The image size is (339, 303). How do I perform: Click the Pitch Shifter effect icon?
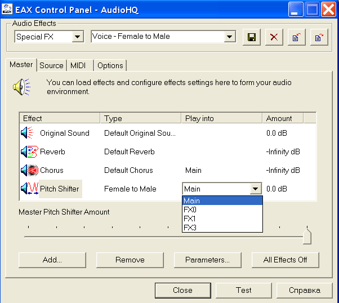(29, 189)
